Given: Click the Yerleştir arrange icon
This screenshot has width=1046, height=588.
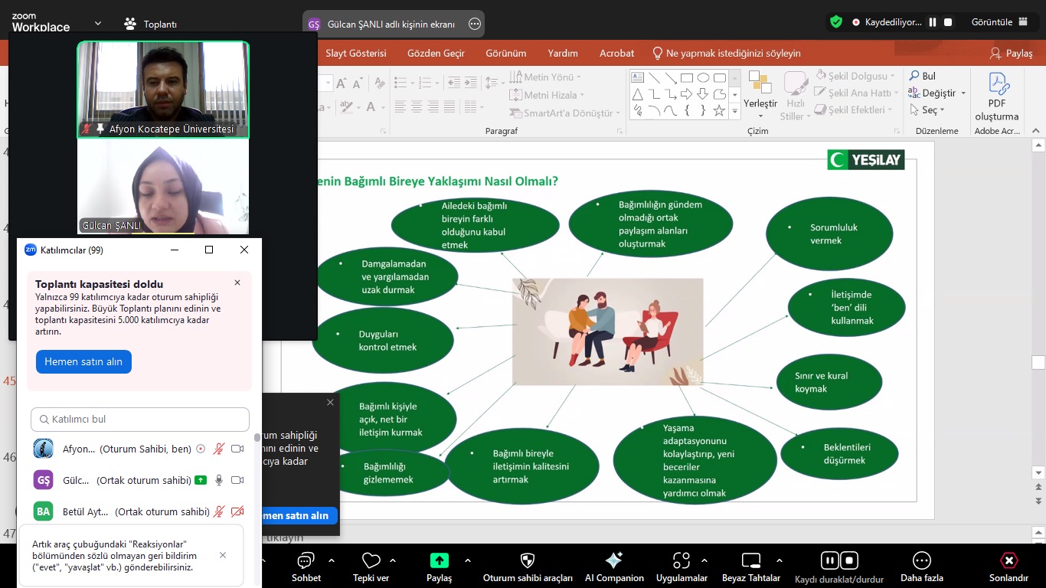Looking at the screenshot, I should 760,83.
